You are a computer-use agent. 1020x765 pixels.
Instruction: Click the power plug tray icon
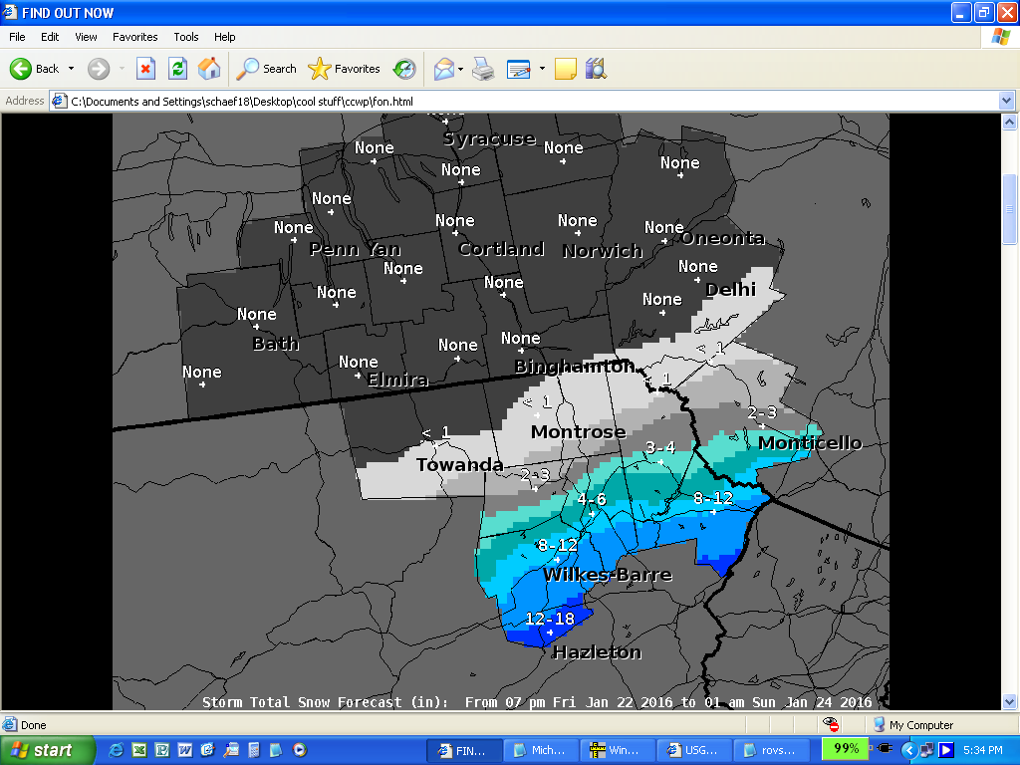point(885,749)
